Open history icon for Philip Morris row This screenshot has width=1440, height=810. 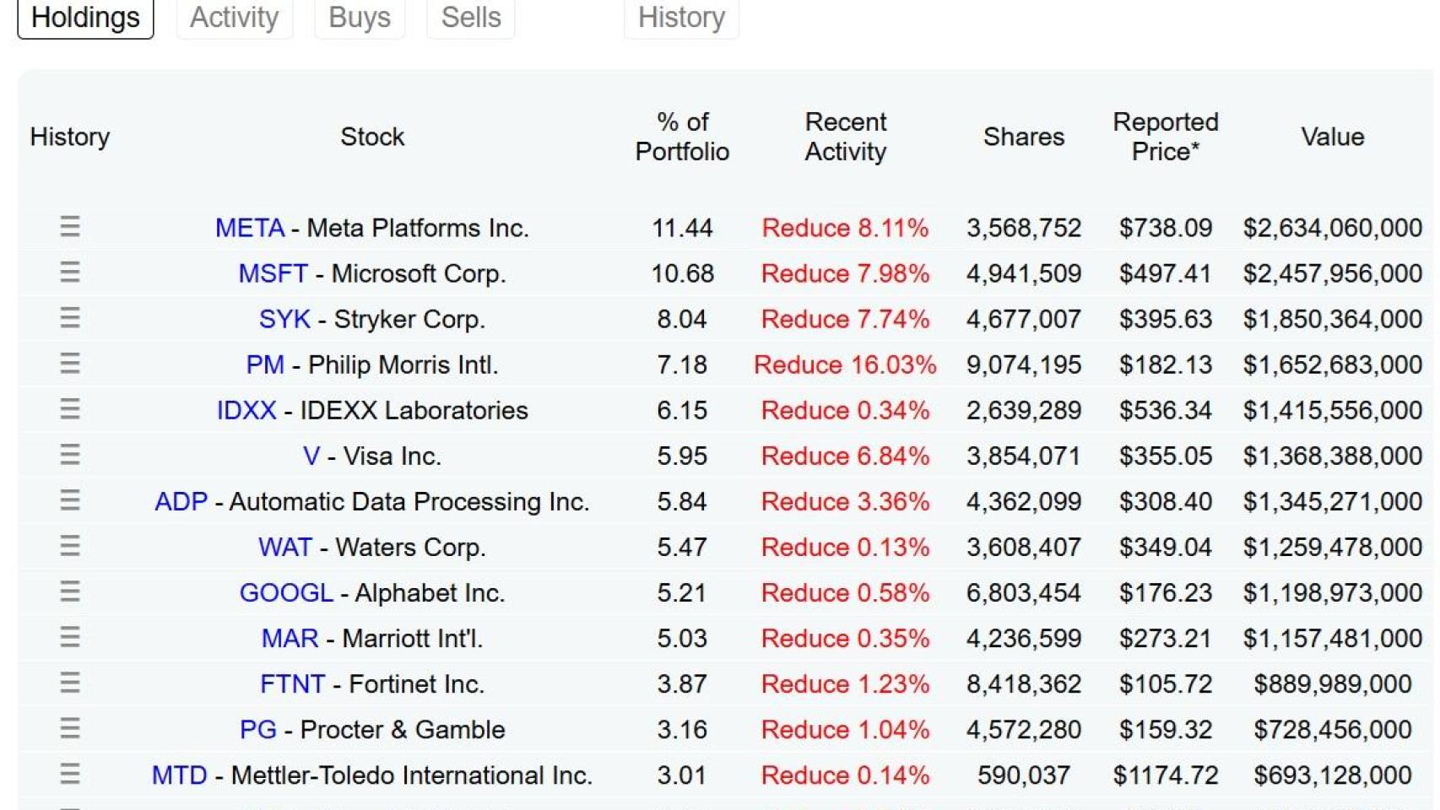(70, 364)
